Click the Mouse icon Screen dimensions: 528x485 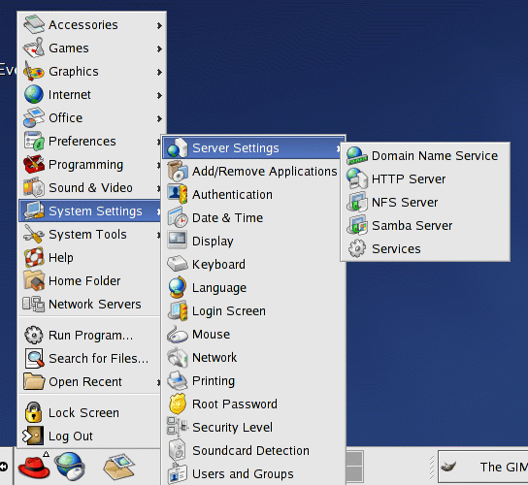tap(177, 335)
